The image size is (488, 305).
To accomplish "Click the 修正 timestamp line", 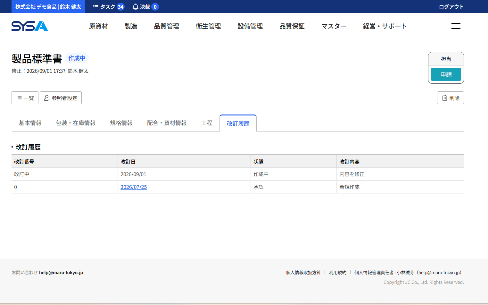I will (50, 71).
